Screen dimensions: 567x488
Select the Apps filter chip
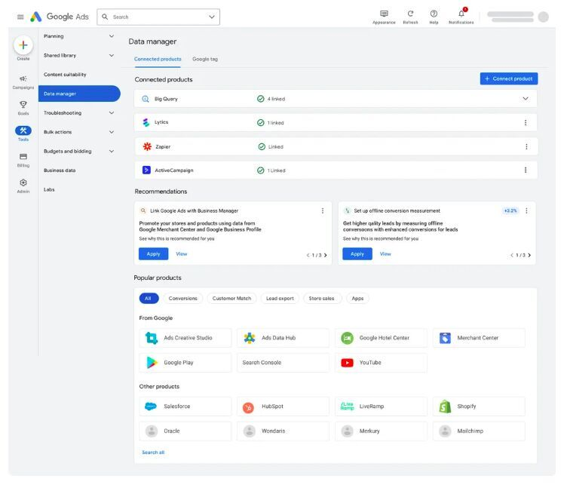(x=357, y=299)
